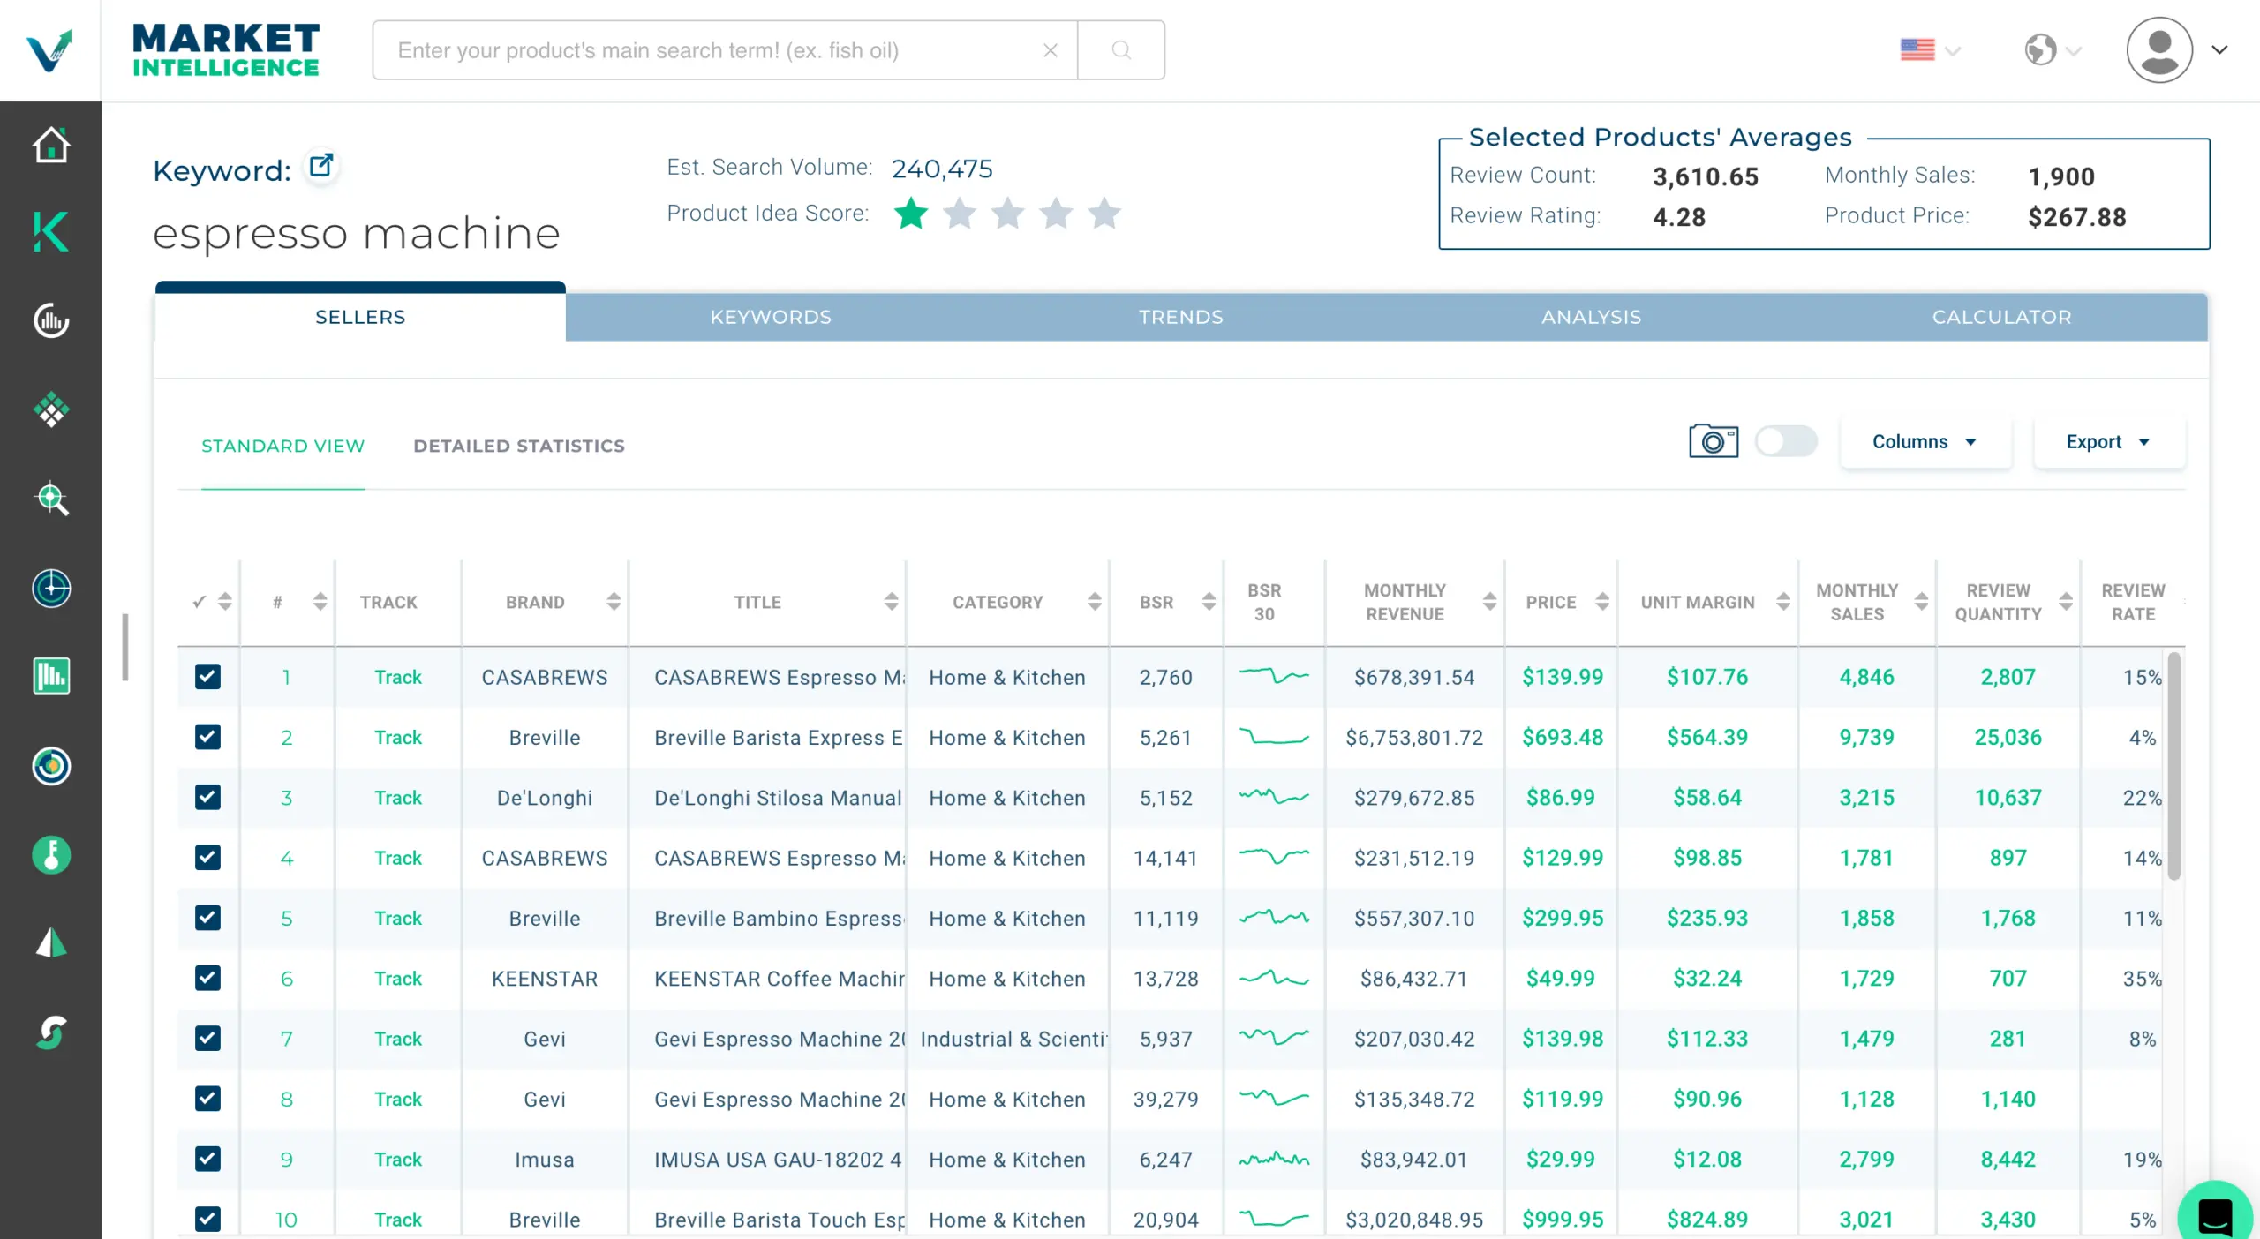Uncheck row 1 CASABREWS checkbox

(x=207, y=677)
